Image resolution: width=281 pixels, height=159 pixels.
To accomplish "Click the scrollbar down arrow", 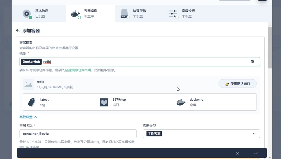I will 270,157.
